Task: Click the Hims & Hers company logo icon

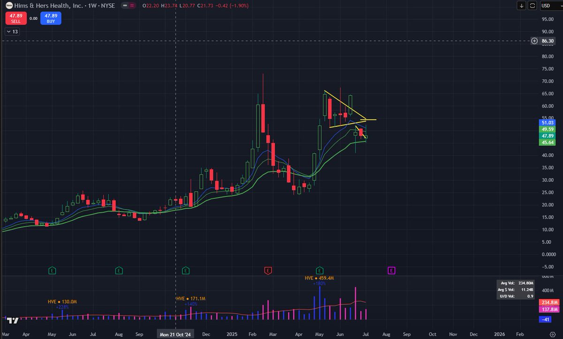Action: (10, 6)
